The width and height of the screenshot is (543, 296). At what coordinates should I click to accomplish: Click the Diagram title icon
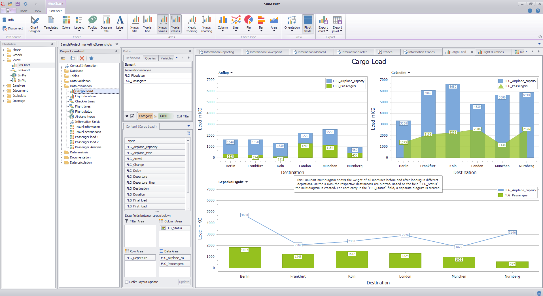(106, 24)
